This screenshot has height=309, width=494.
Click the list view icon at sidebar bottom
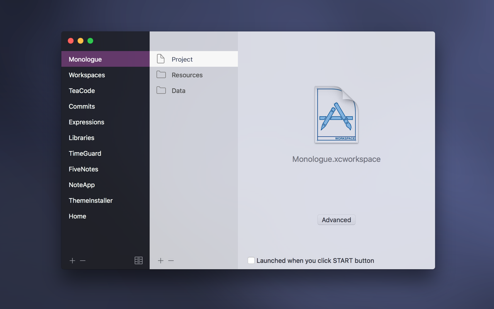(139, 260)
